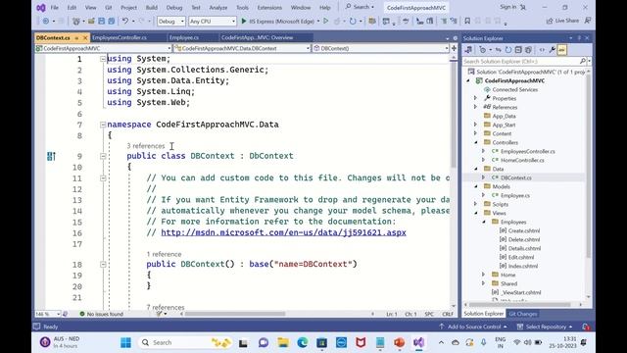This screenshot has width=627, height=353.
Task: Collapse the Controllers folder in Solution Explorer
Action: pyautogui.click(x=475, y=142)
